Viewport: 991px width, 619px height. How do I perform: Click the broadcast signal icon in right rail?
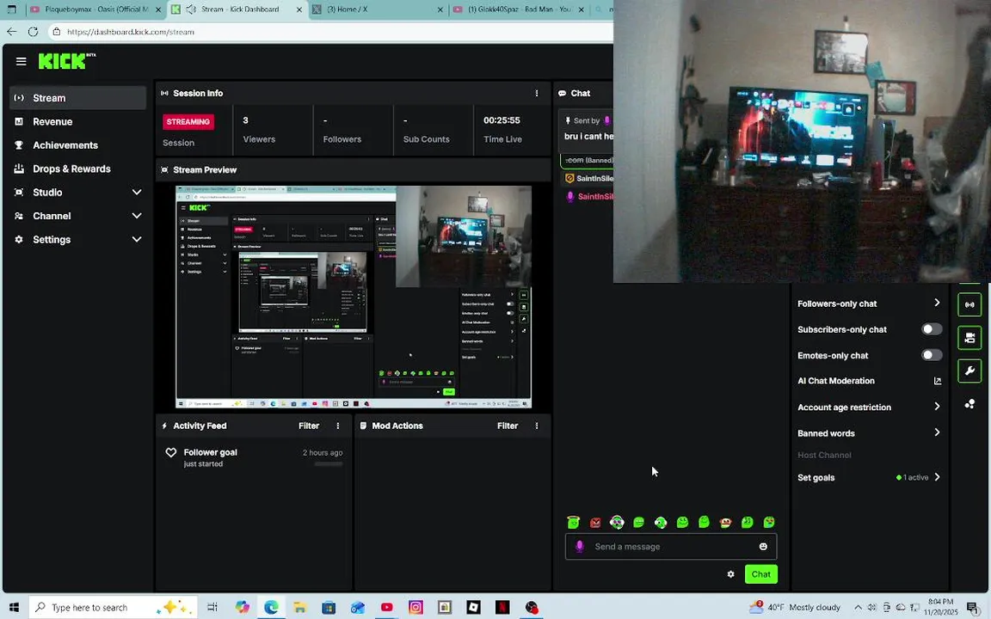(969, 305)
